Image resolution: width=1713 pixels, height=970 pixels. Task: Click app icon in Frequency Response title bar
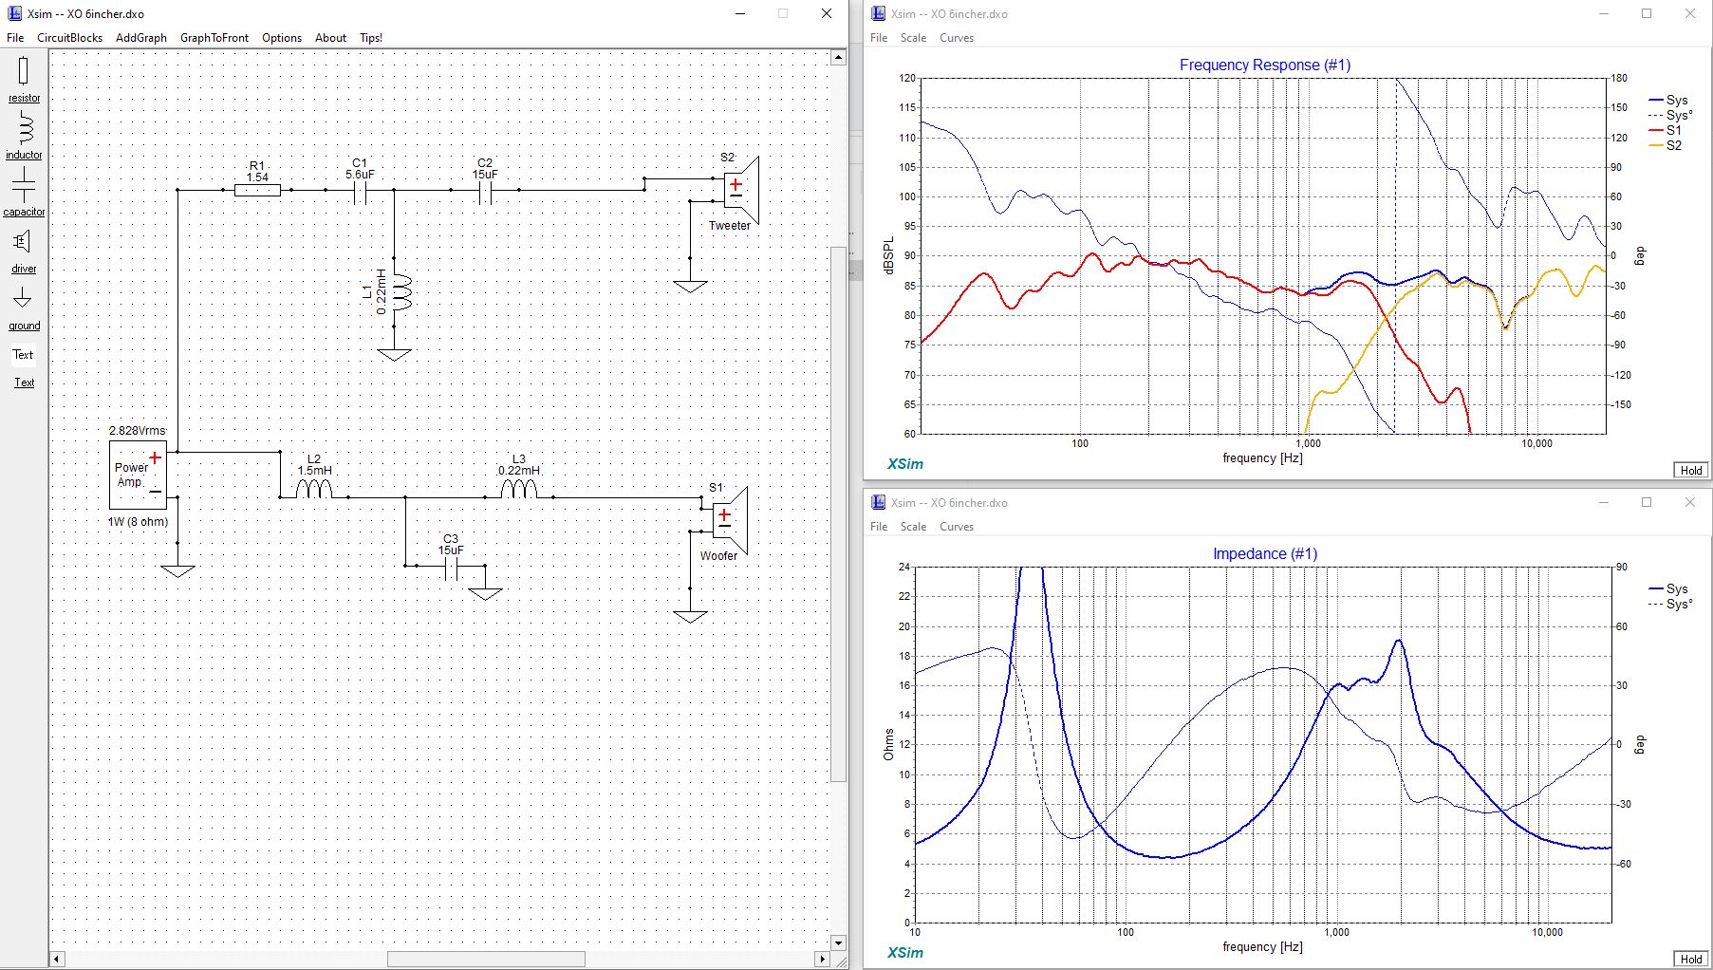(x=878, y=13)
